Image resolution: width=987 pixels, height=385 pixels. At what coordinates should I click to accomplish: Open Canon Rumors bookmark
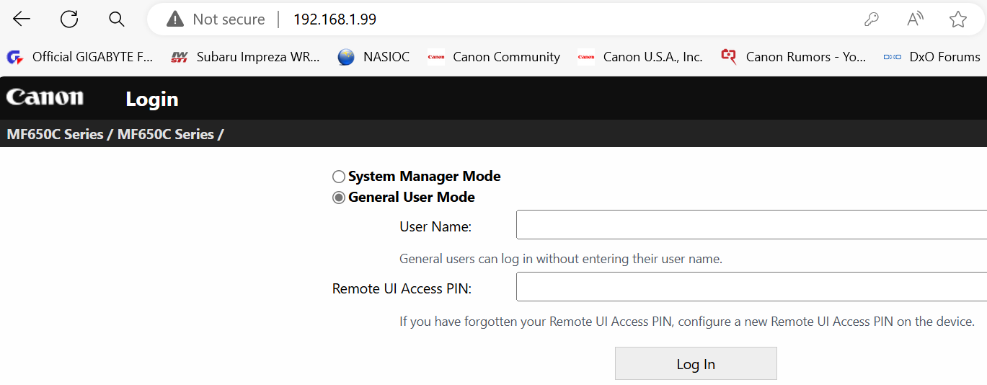point(794,57)
